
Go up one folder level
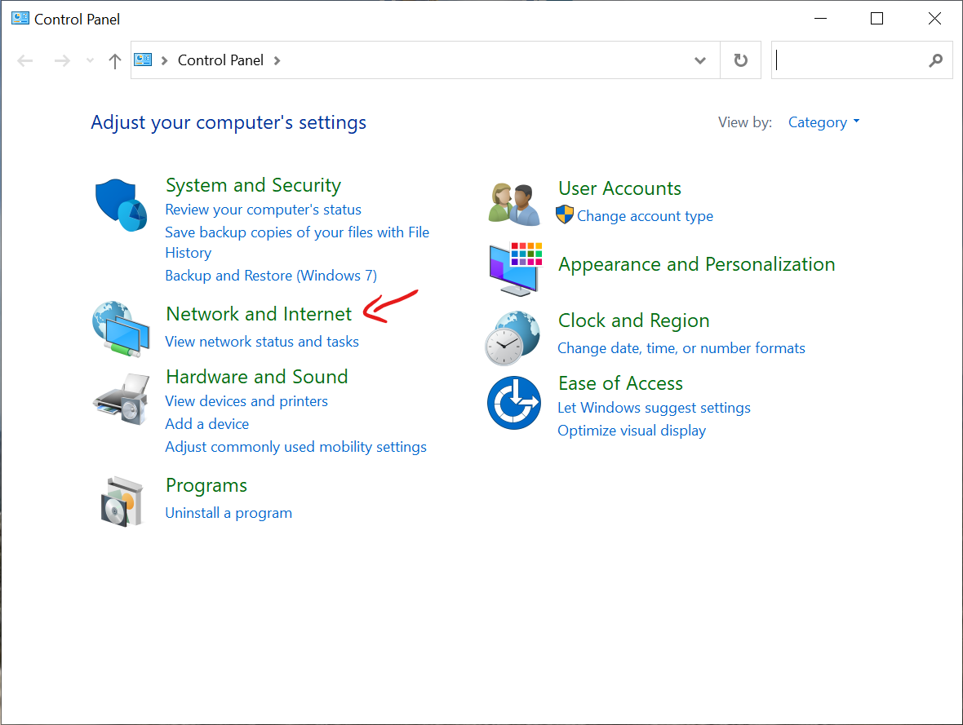[x=115, y=60]
